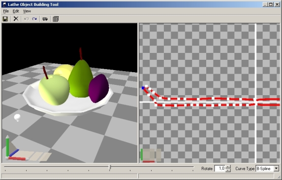The width and height of the screenshot is (282, 180).
Task: Decrease Rotate value with down arrow
Action: point(228,170)
